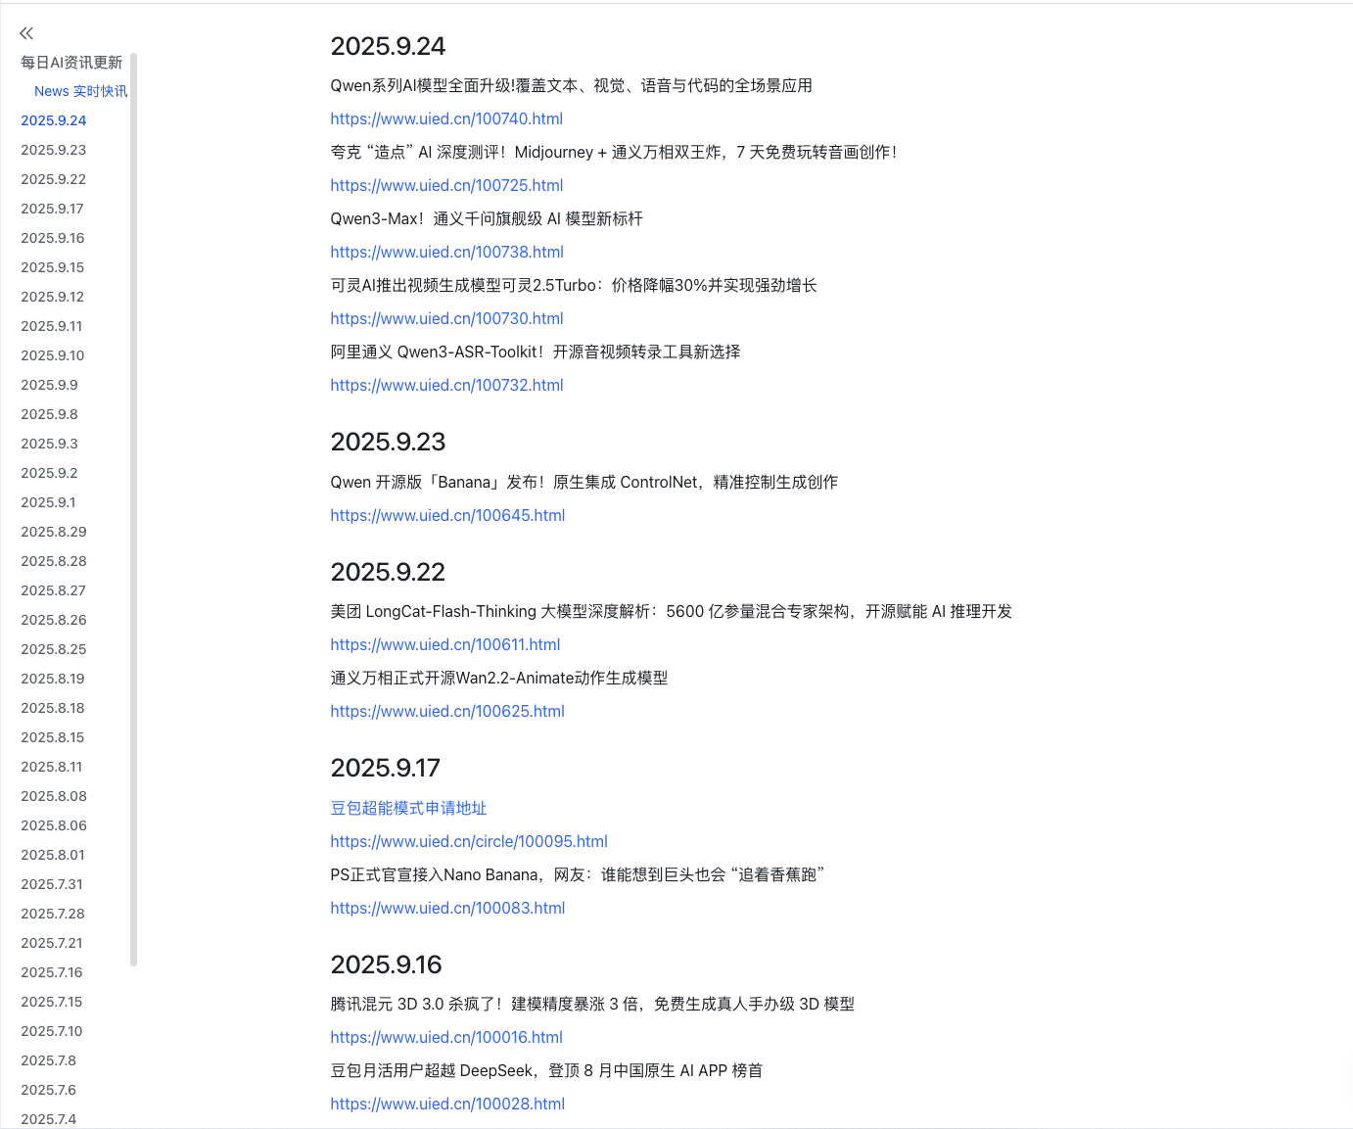Navigate to 2025.8.25 sidebar entry
The width and height of the screenshot is (1353, 1129).
tap(54, 649)
